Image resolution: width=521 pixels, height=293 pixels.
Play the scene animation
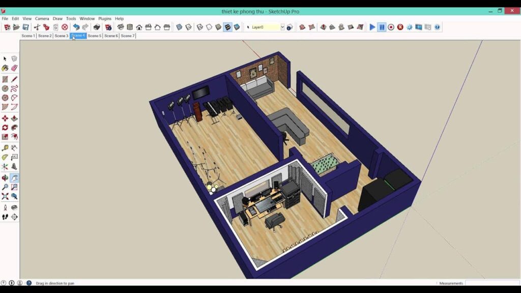click(x=372, y=26)
